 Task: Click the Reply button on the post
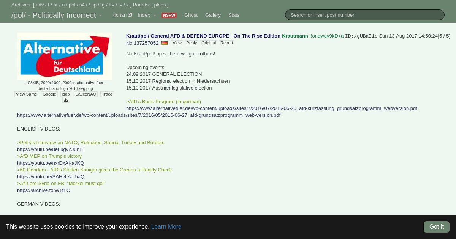[192, 43]
